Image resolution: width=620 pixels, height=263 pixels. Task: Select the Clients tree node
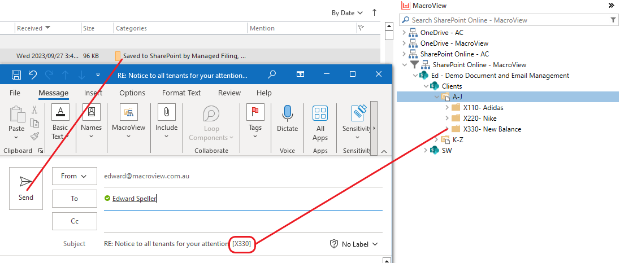(452, 86)
